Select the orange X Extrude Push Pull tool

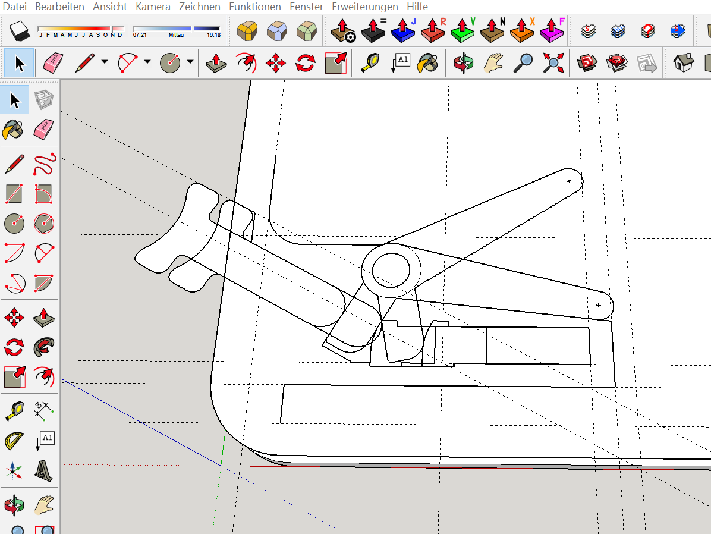tap(522, 31)
